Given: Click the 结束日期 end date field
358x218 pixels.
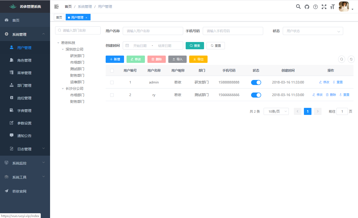Looking at the screenshot, I should click(x=165, y=46).
